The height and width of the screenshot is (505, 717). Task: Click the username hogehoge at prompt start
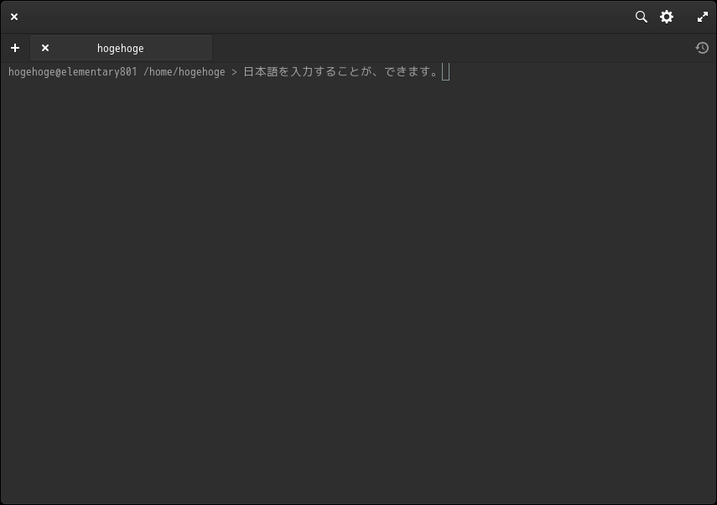point(31,72)
